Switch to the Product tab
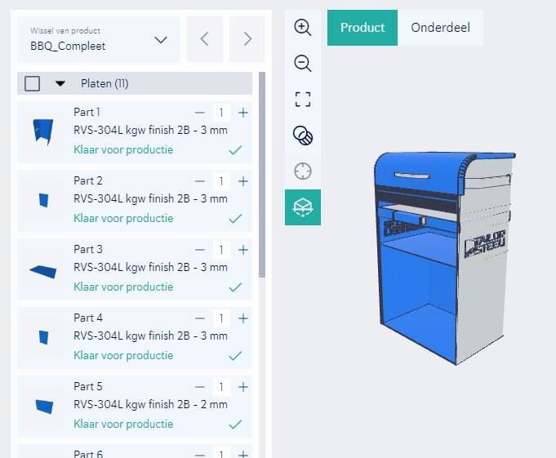This screenshot has width=556, height=458. coord(363,28)
